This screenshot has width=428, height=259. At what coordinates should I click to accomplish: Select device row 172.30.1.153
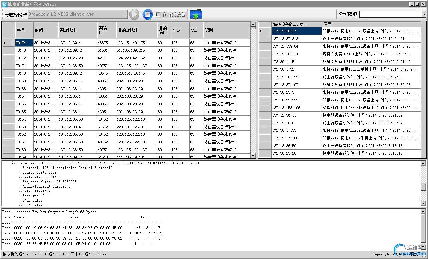click(x=340, y=130)
